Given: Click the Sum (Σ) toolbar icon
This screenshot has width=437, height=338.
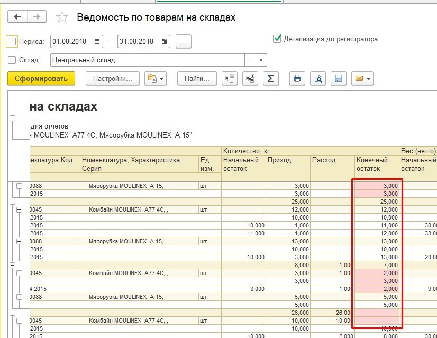Looking at the screenshot, I should pos(270,79).
